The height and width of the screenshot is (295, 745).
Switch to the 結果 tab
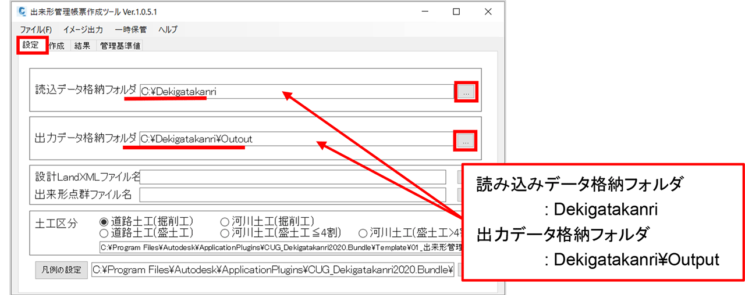pos(82,46)
